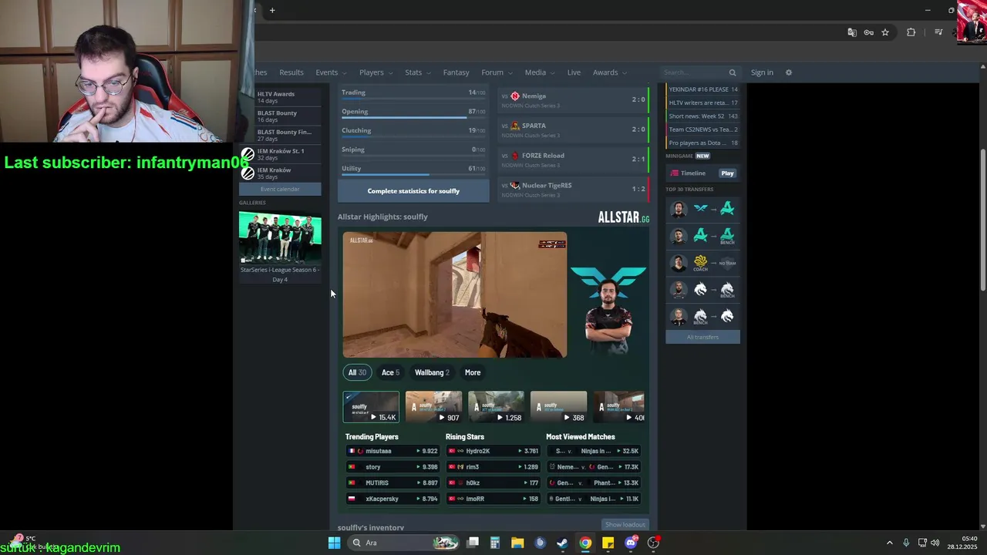
Task: Click the volume speaker tray icon
Action: click(x=935, y=543)
